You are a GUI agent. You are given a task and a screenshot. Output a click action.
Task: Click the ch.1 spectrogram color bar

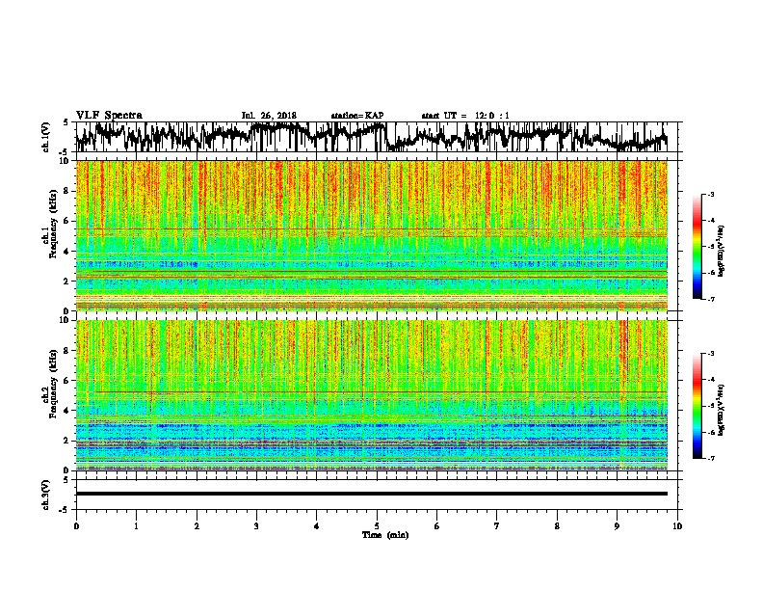(x=697, y=247)
